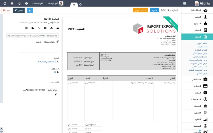Click the حذف delete button
This screenshot has height=133, width=213.
coord(7,10)
